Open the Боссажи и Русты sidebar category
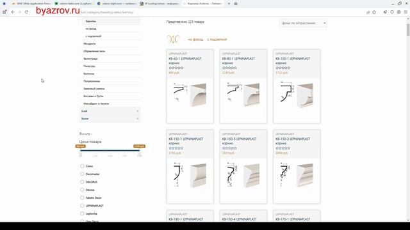This screenshot has width=410, height=230. pyautogui.click(x=94, y=96)
